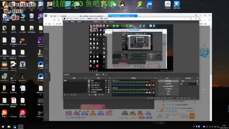Click 退出 button in Controls
The height and width of the screenshot is (129, 229).
tap(168, 94)
